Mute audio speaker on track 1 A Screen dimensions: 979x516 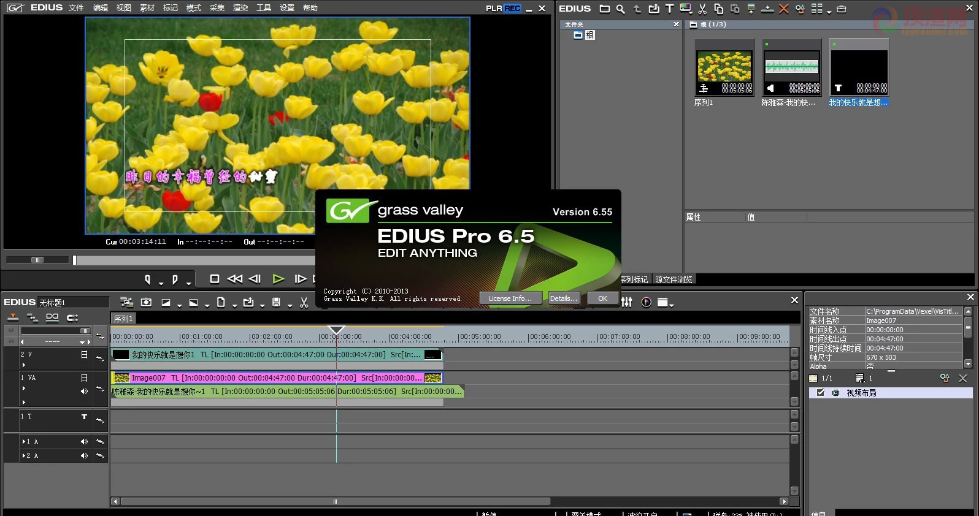click(84, 441)
